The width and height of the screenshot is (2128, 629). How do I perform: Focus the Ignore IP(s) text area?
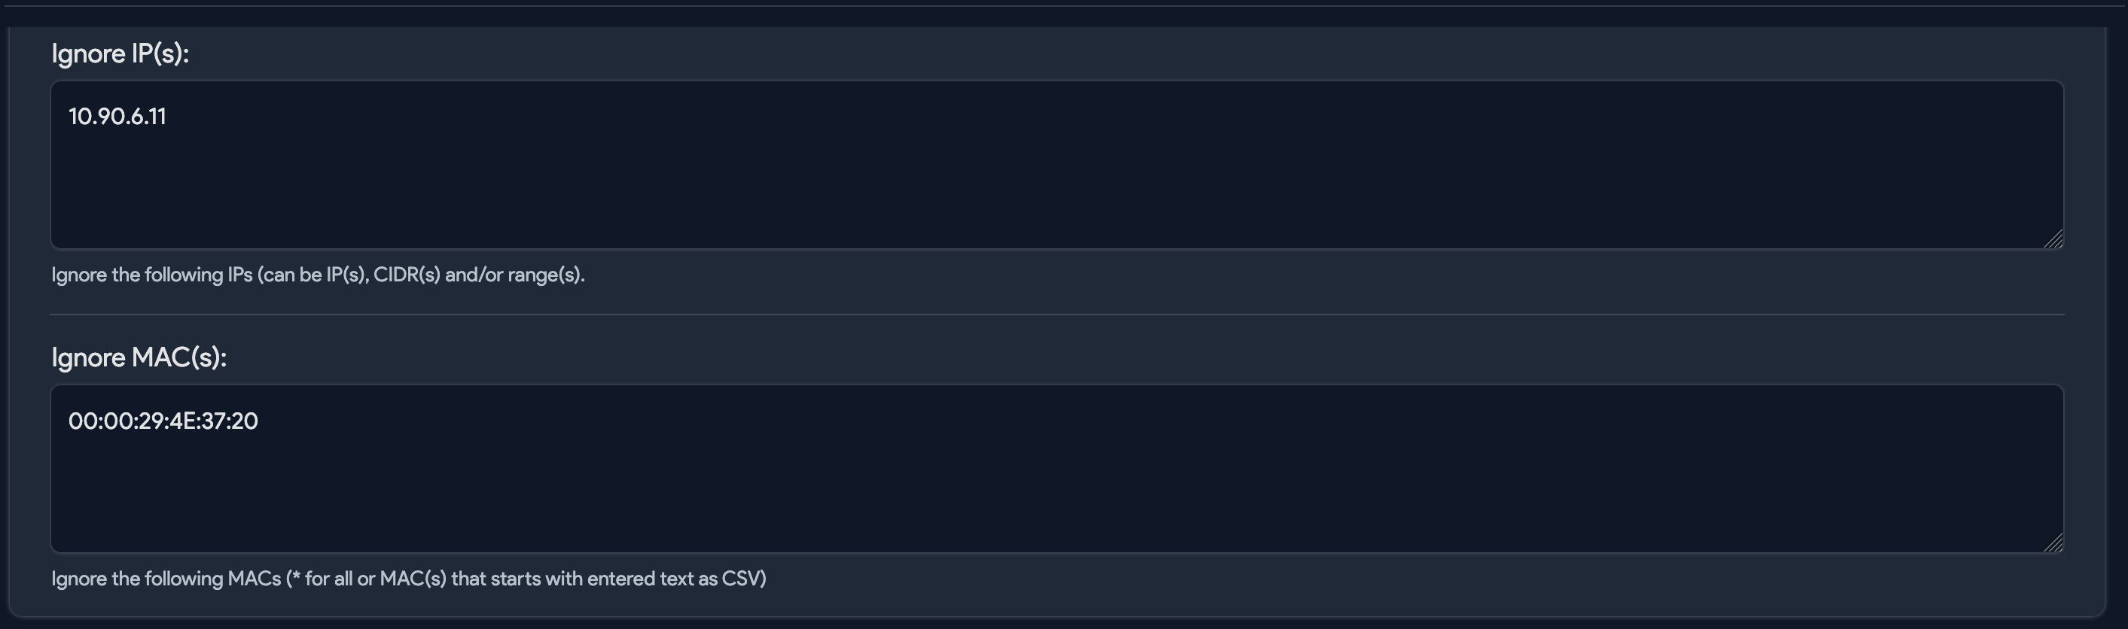click(x=1057, y=181)
